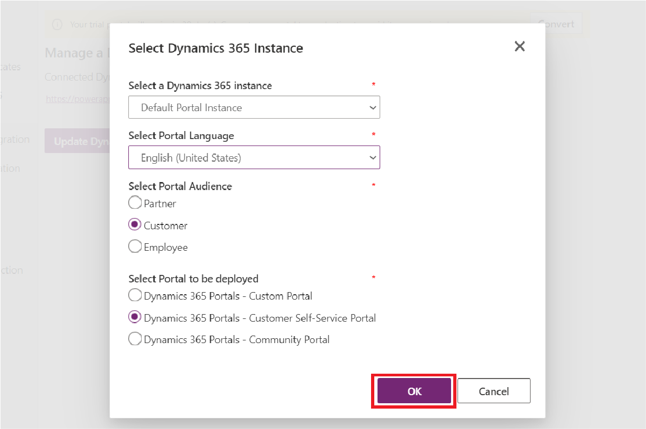This screenshot has width=646, height=429.
Task: Expand the English (United States) language dropdown
Action: tap(254, 158)
